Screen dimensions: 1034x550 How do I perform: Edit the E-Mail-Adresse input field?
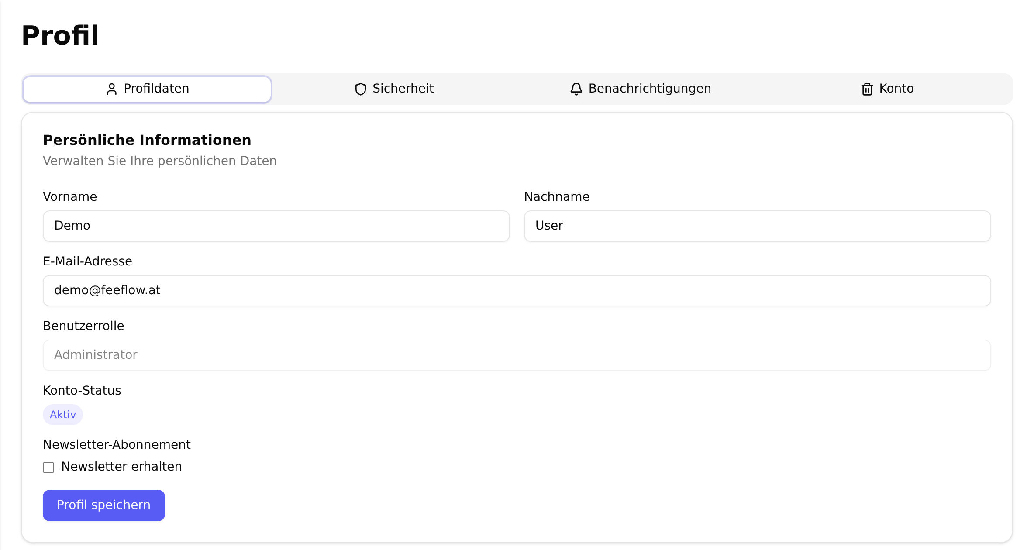[517, 290]
